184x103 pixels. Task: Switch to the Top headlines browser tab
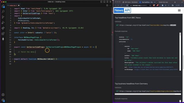pos(147,2)
